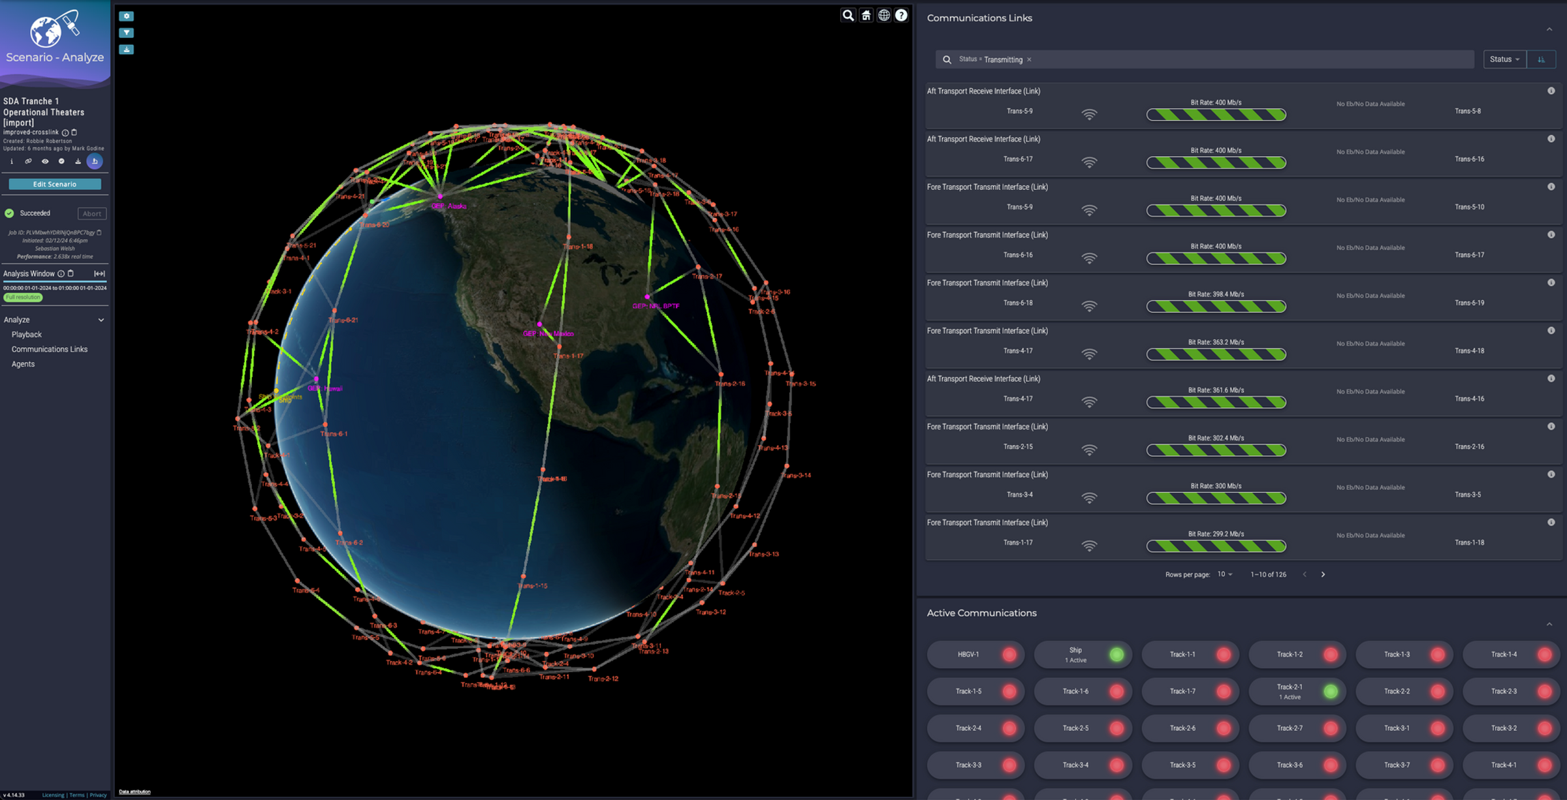This screenshot has width=1567, height=800.
Task: Open the globe view settings gear
Action: coord(126,16)
